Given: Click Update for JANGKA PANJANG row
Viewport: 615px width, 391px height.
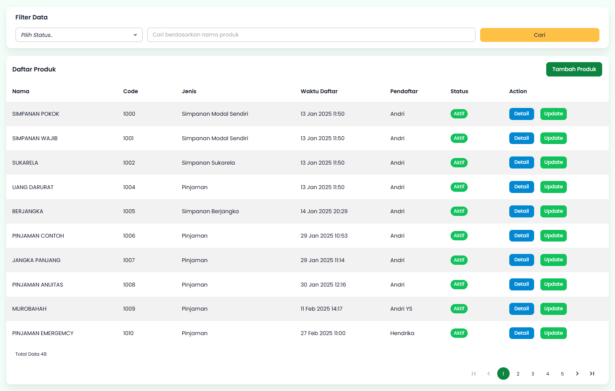Looking at the screenshot, I should pos(553,260).
